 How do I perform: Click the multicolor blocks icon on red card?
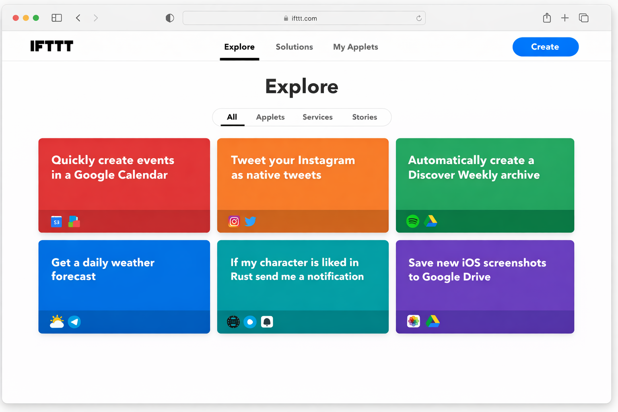coord(74,222)
